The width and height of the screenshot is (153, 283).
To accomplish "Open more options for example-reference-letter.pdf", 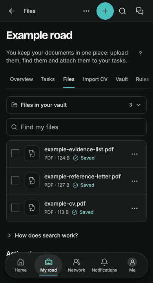I will tap(135, 181).
